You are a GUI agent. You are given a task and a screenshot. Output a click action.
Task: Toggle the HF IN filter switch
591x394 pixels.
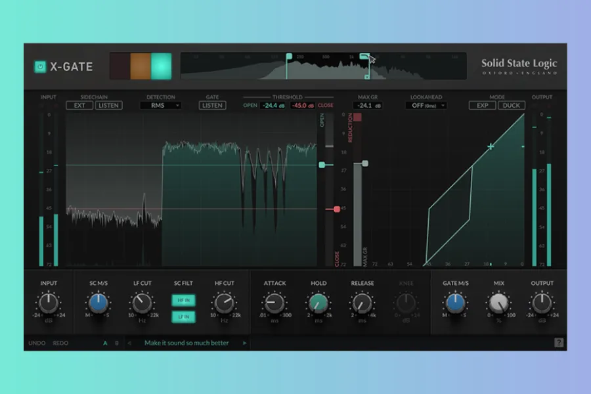pos(184,300)
